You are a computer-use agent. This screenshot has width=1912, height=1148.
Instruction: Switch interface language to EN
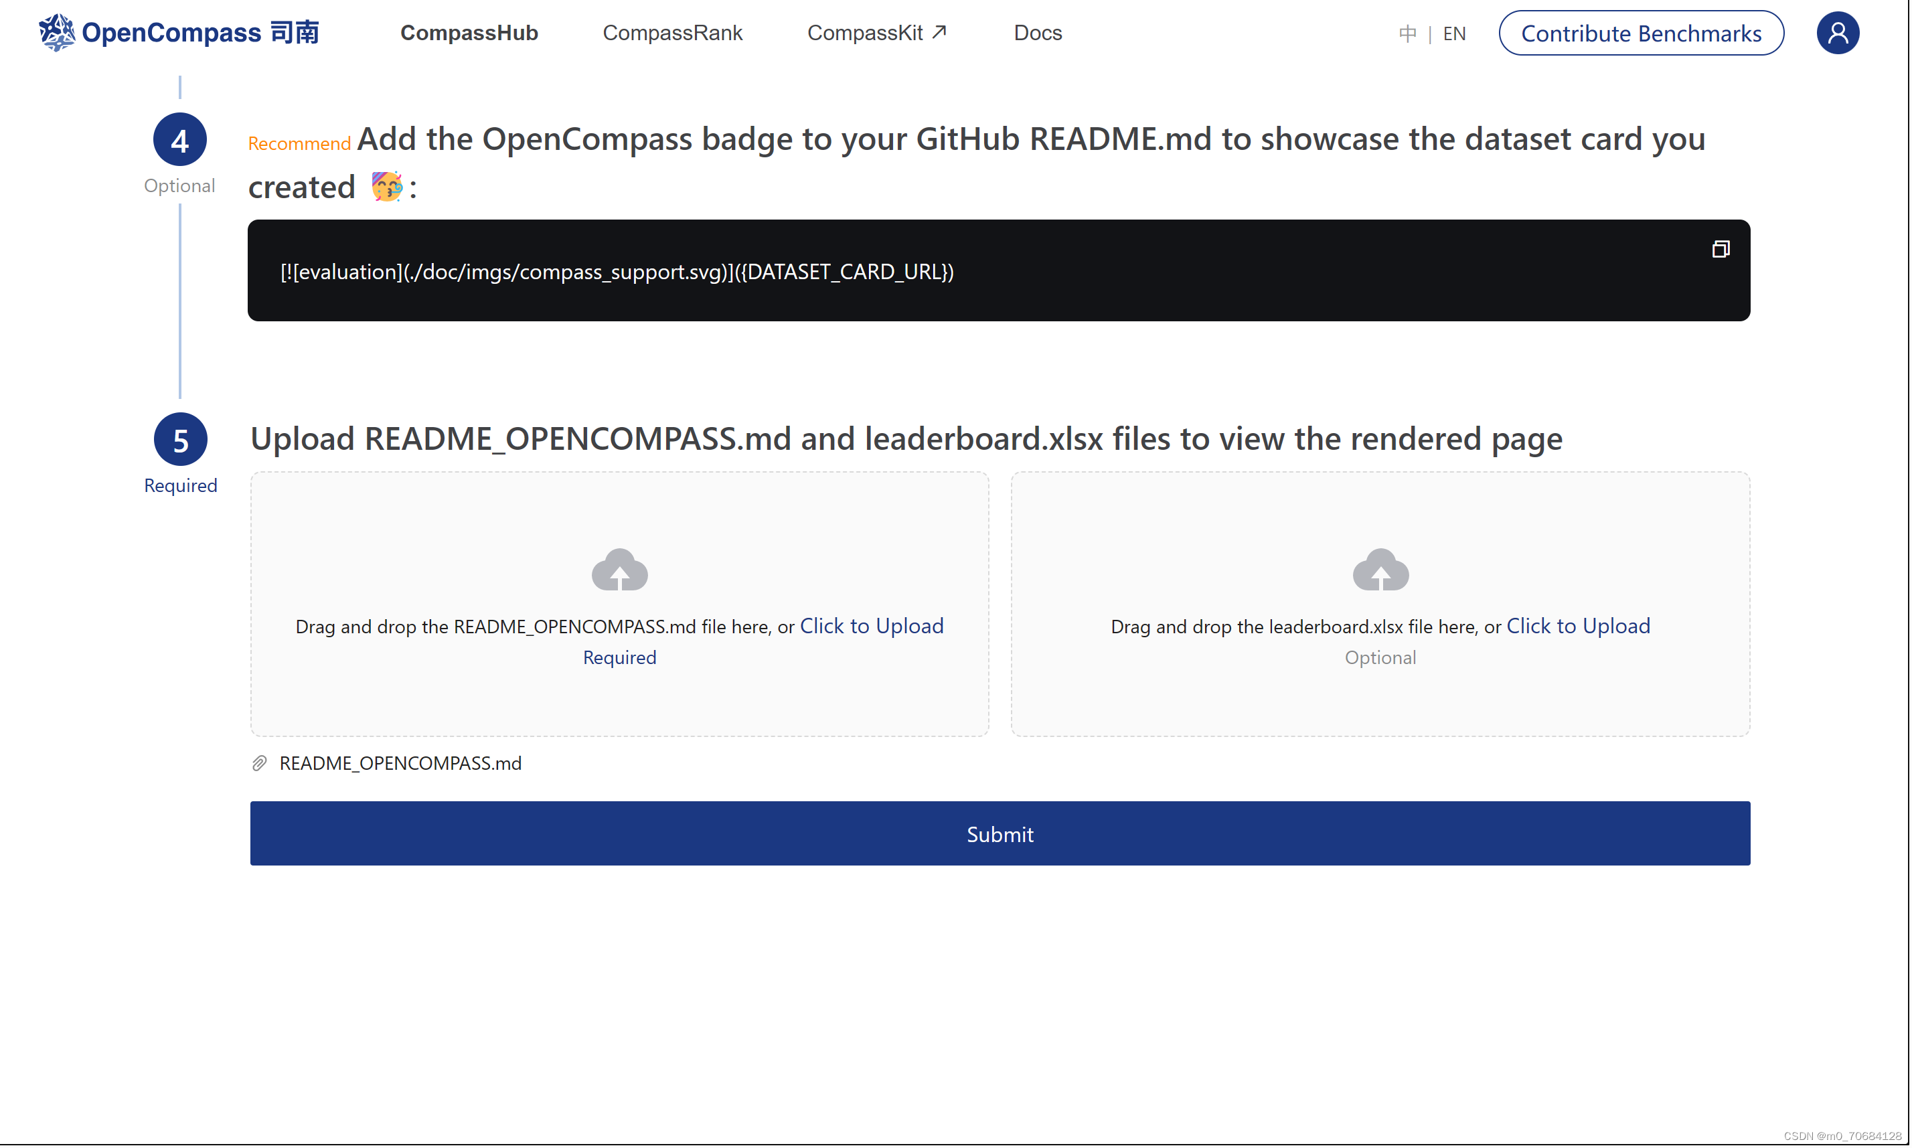coord(1454,33)
